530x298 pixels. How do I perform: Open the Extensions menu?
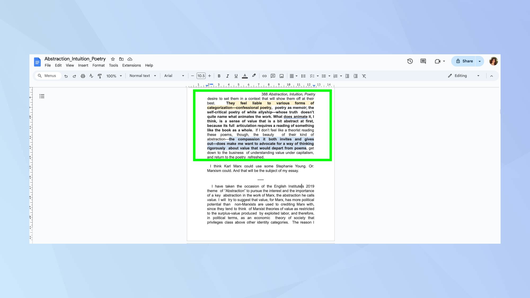click(131, 65)
